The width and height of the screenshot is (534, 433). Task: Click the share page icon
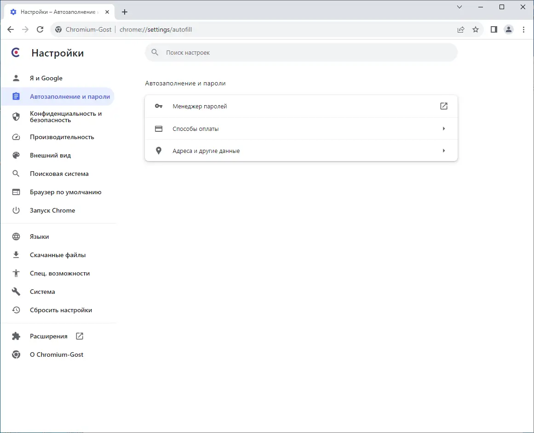coord(461,29)
